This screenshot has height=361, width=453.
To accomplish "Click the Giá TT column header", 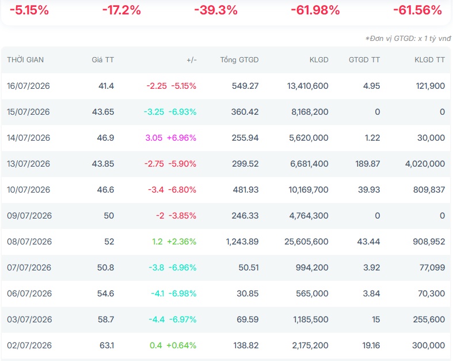I will pyautogui.click(x=103, y=60).
